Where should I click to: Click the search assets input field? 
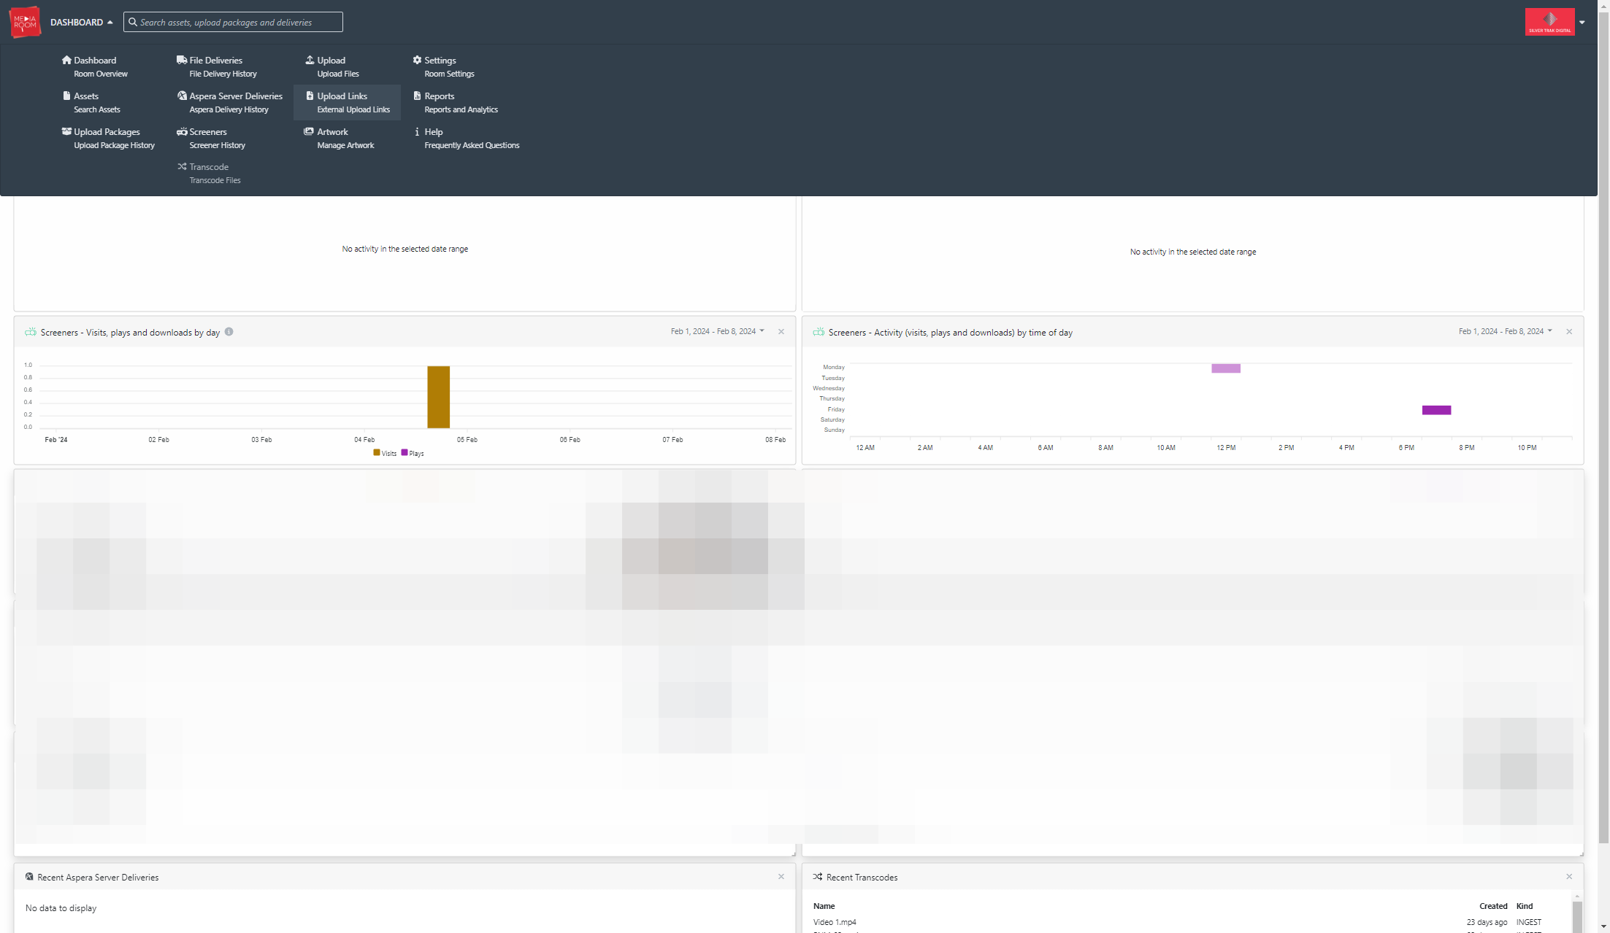pyautogui.click(x=233, y=22)
